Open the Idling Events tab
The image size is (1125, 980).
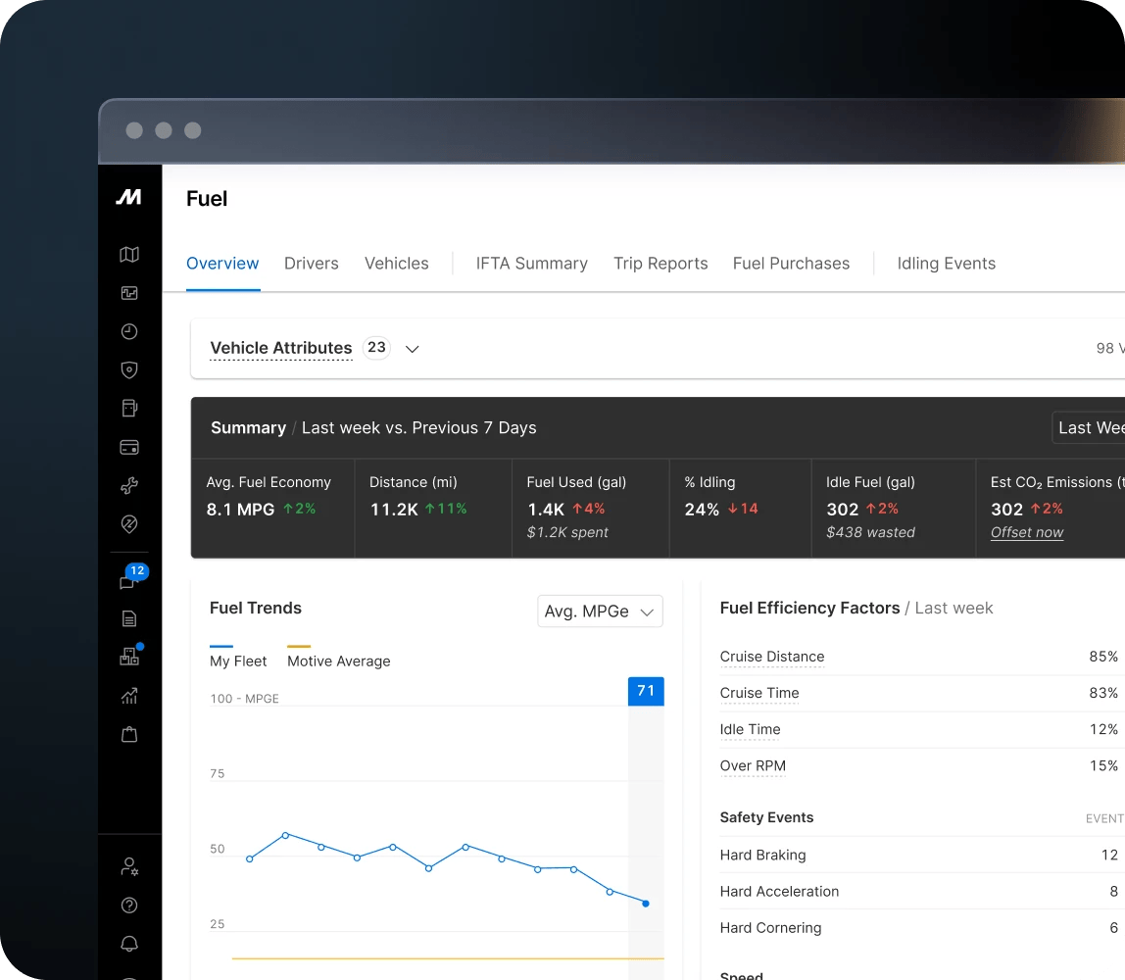pyautogui.click(x=947, y=264)
